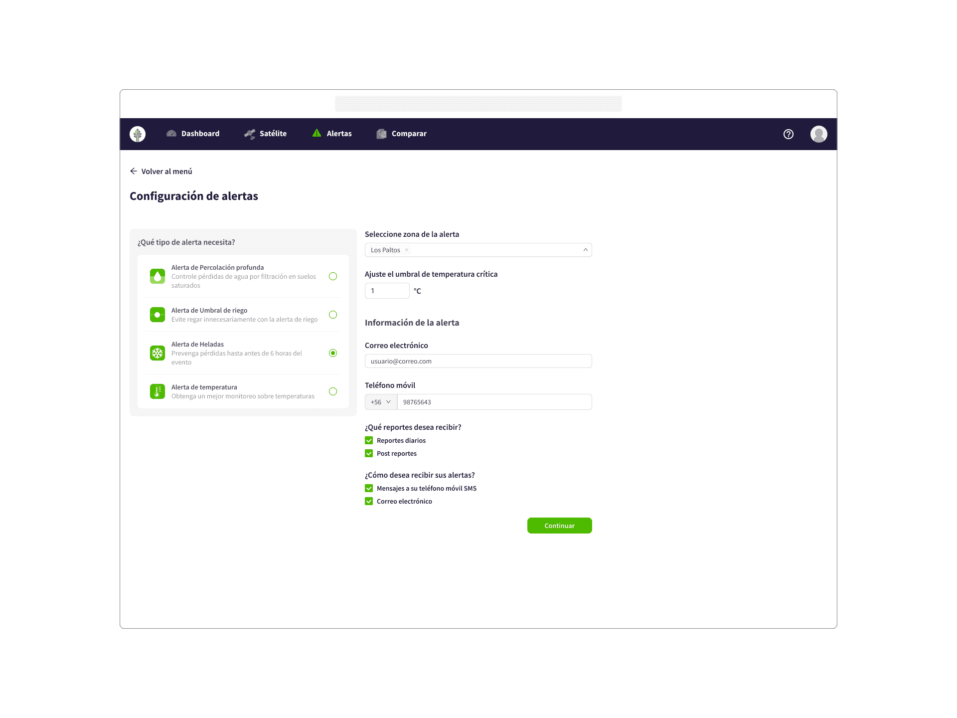Click the tree logo icon in navbar

pyautogui.click(x=138, y=134)
